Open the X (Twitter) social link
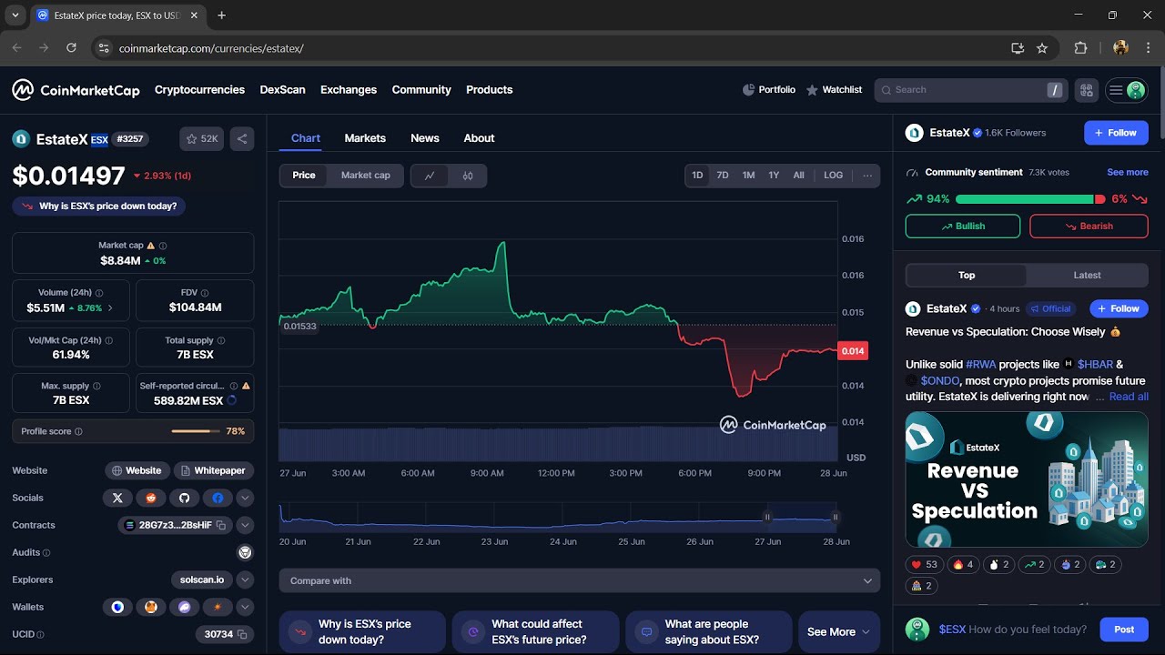The image size is (1165, 655). (x=117, y=498)
